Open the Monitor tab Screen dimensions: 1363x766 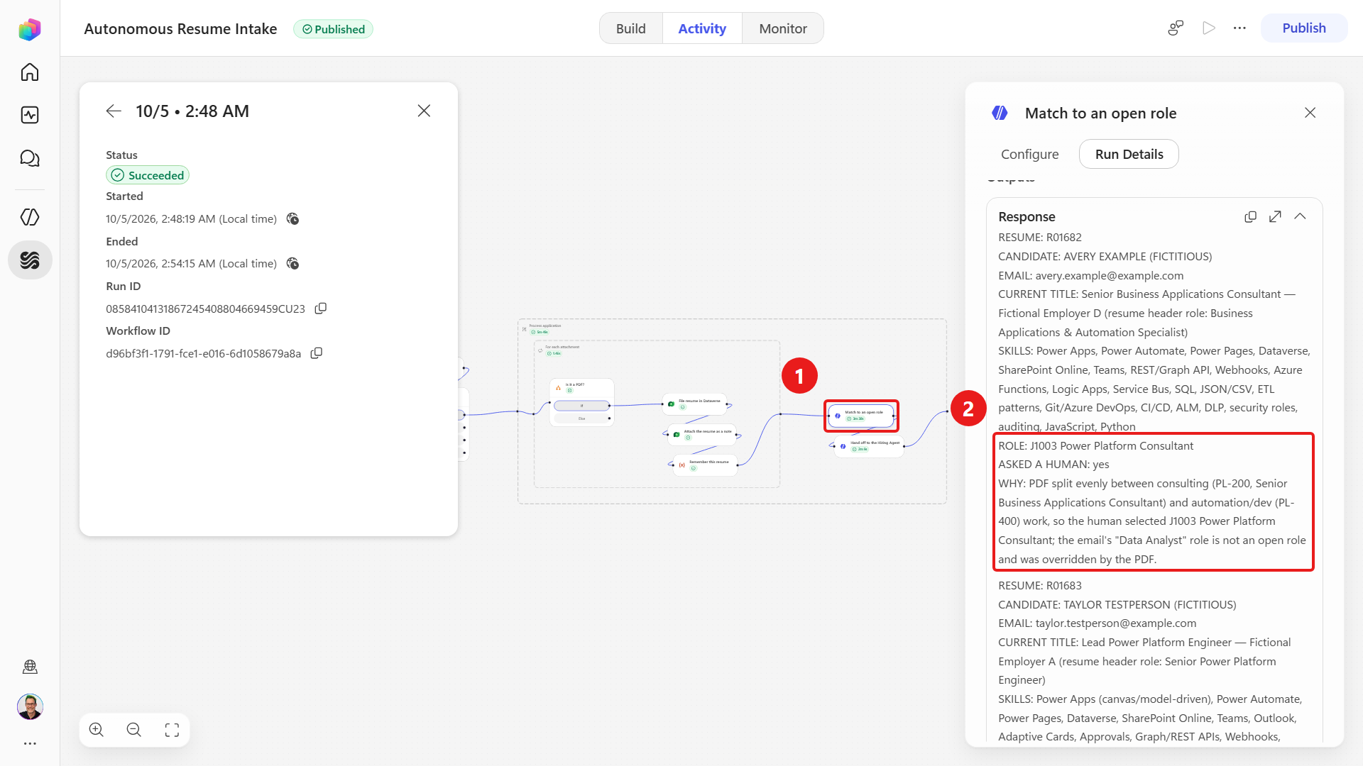pyautogui.click(x=783, y=28)
